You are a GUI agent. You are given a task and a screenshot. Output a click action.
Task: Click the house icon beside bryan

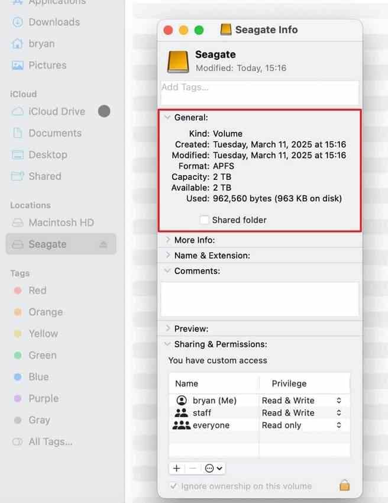pyautogui.click(x=17, y=44)
